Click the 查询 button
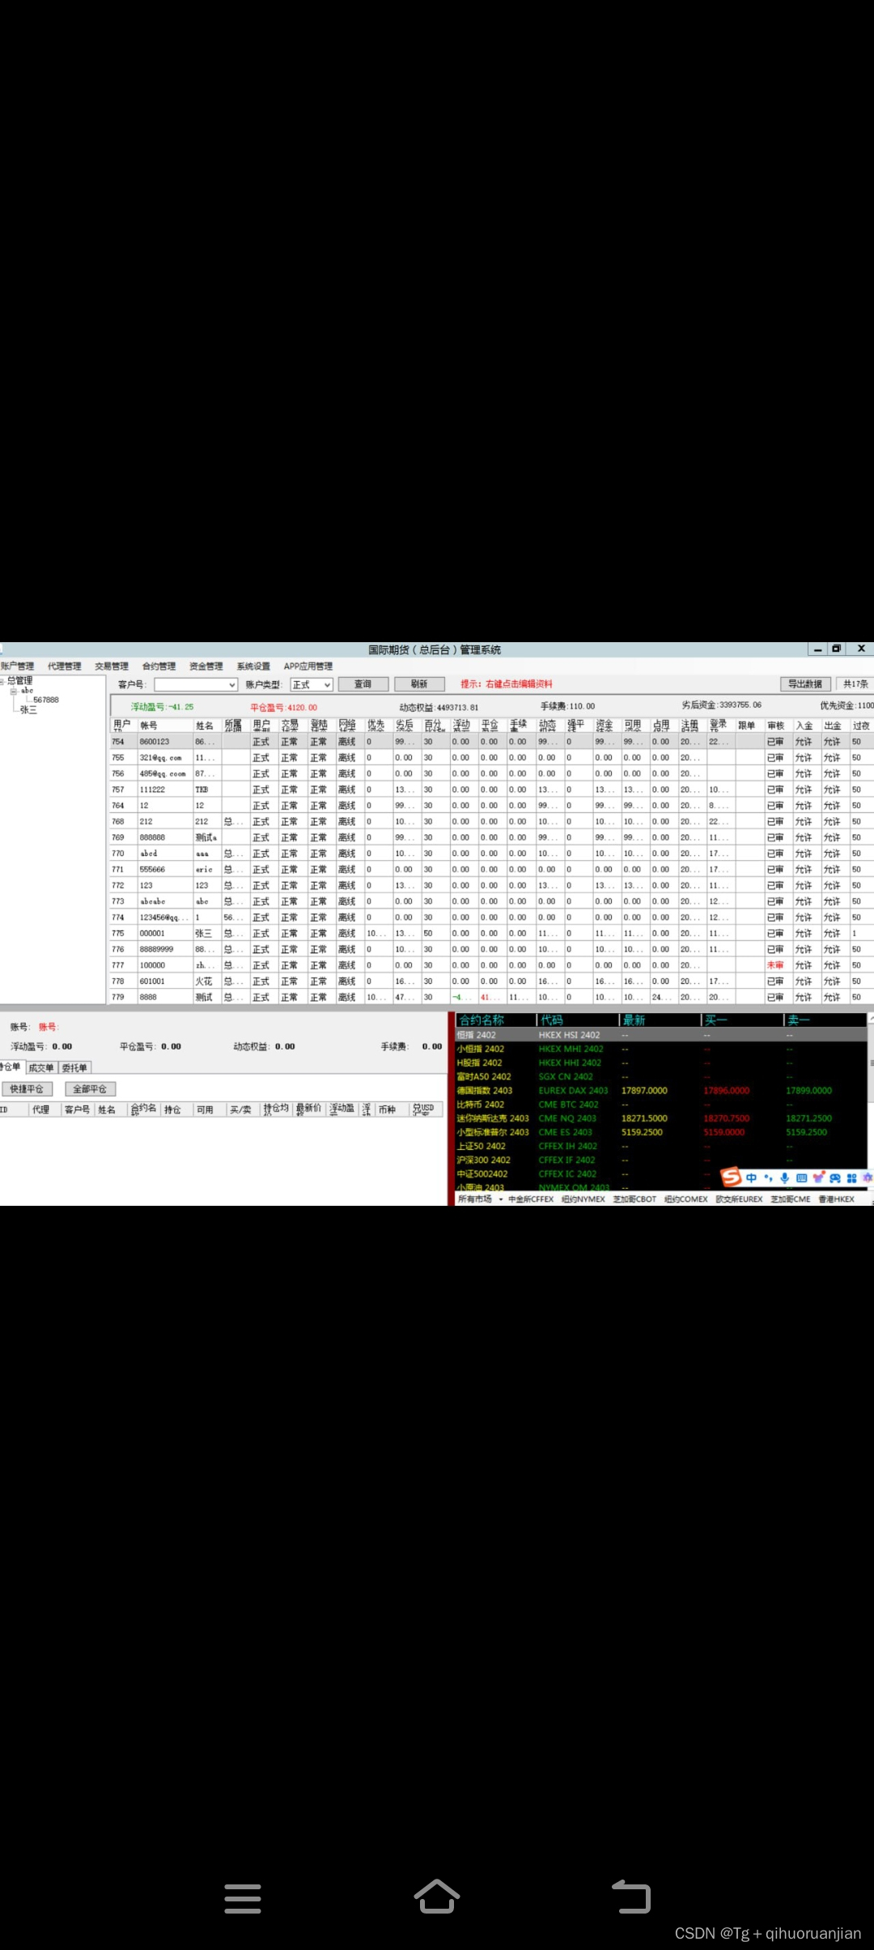Image resolution: width=874 pixels, height=1950 pixels. 363,684
